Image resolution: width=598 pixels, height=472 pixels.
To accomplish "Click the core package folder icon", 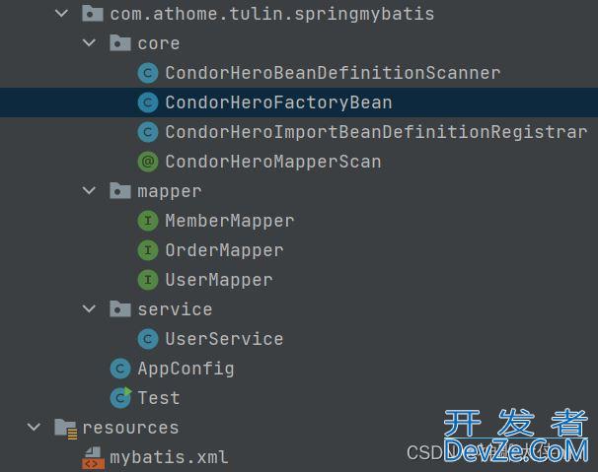I will (x=120, y=43).
